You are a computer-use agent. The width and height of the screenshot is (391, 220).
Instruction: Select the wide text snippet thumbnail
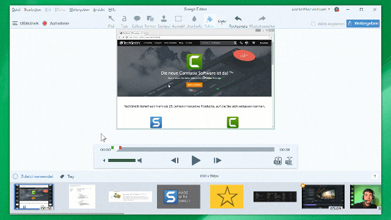(x=130, y=197)
